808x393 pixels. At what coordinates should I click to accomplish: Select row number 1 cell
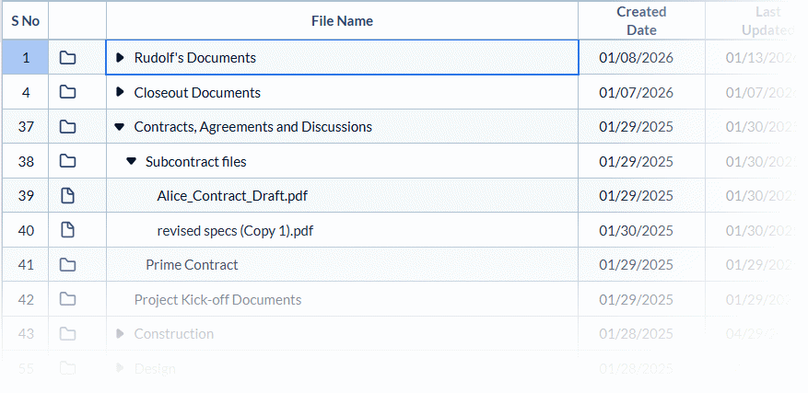(26, 58)
